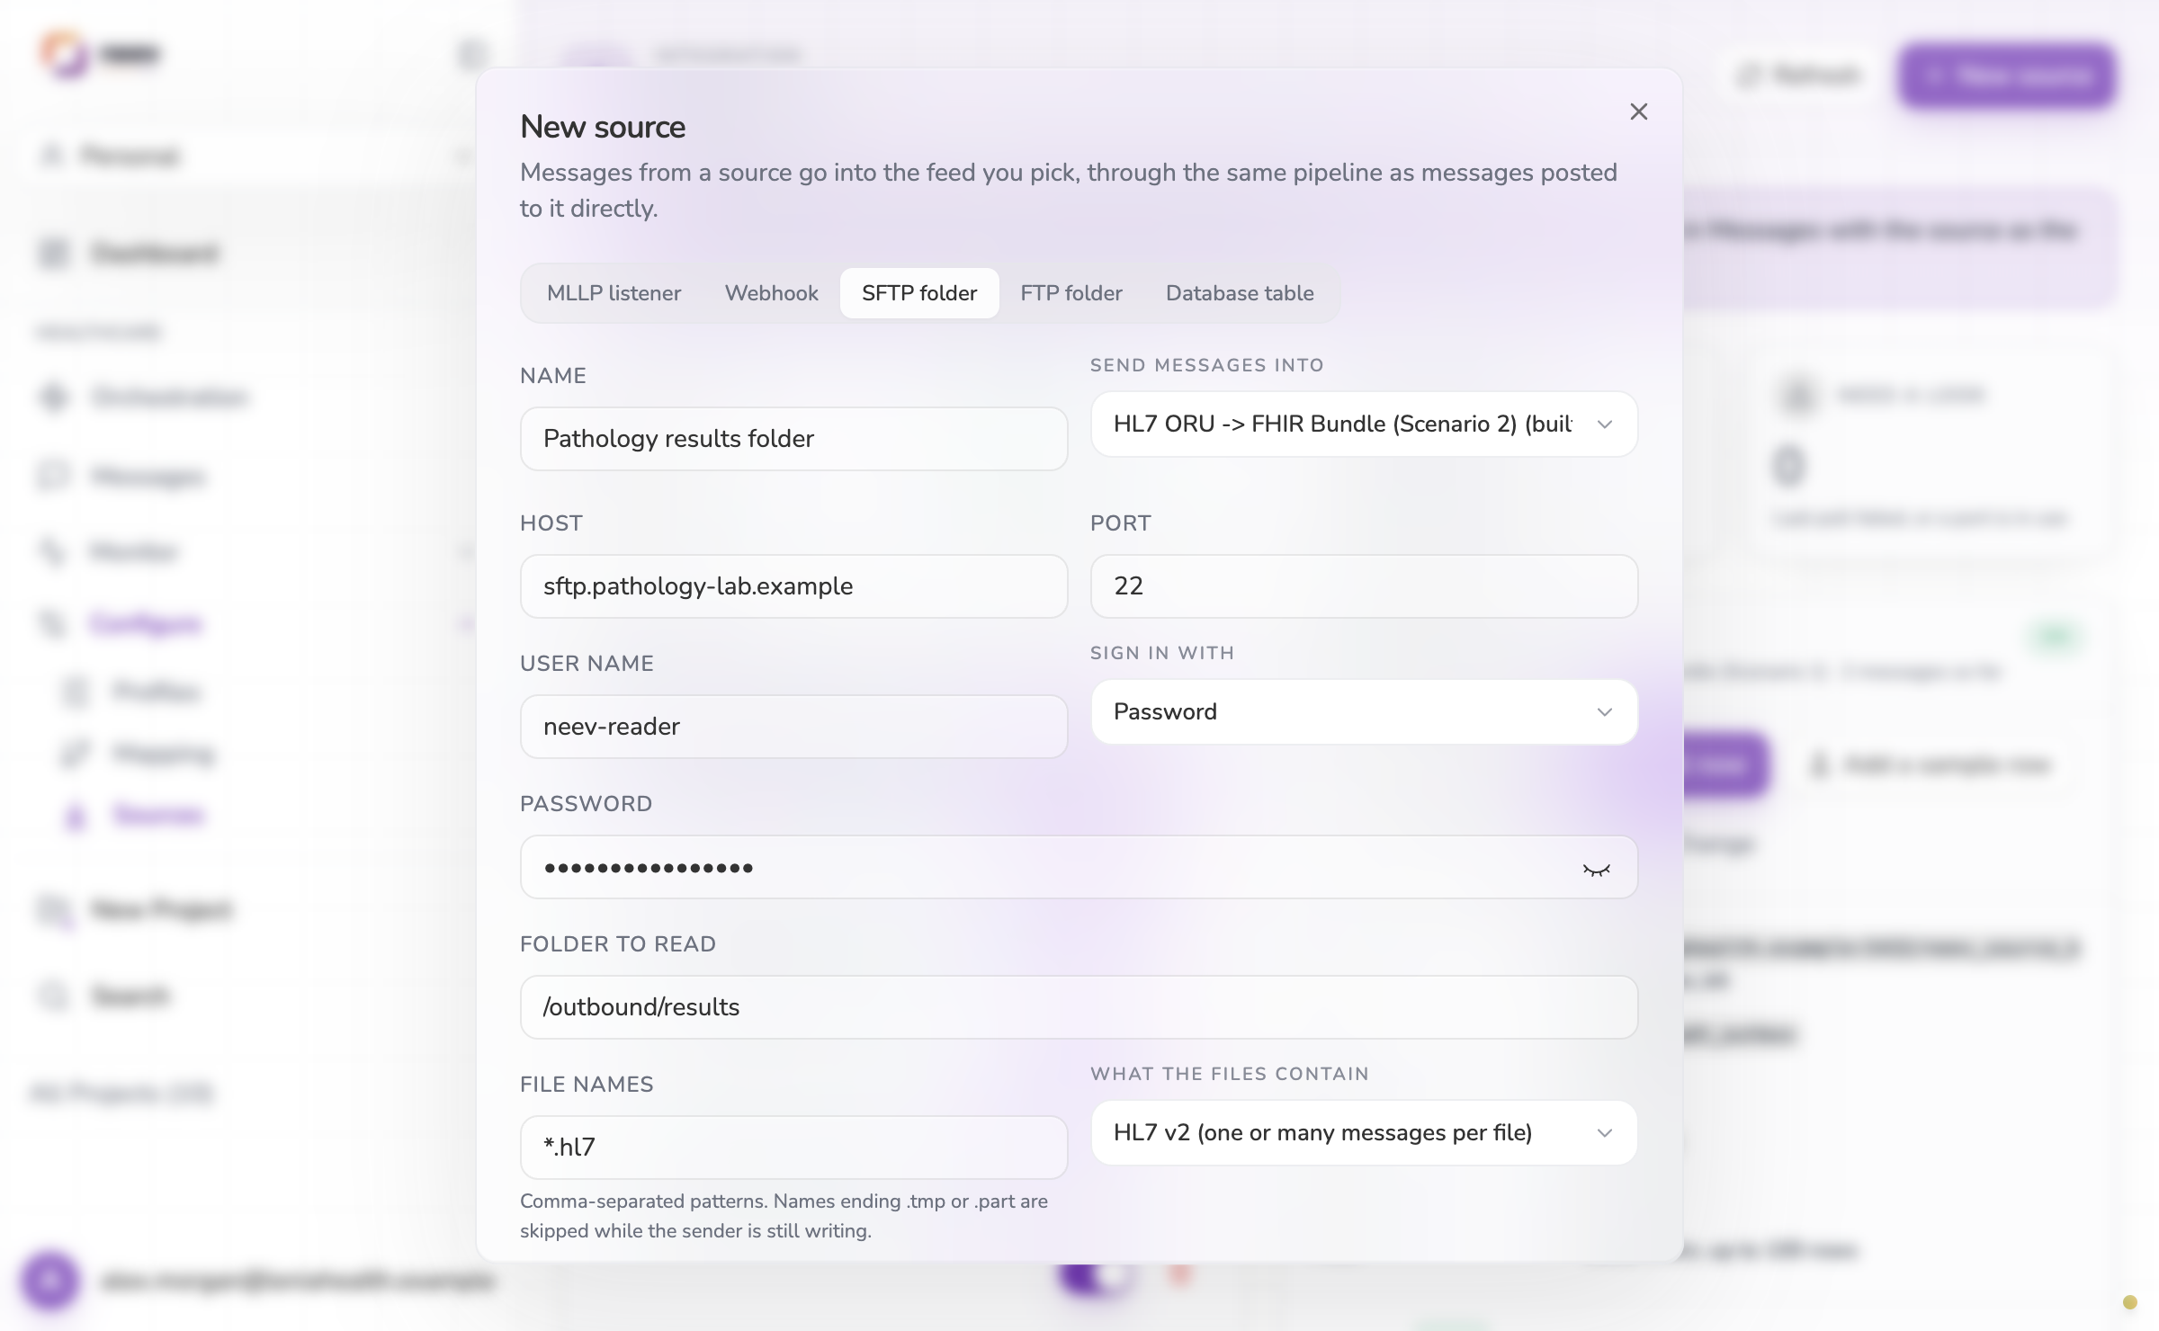The image size is (2159, 1331).
Task: Click the User name field neev-reader
Action: [x=793, y=727]
